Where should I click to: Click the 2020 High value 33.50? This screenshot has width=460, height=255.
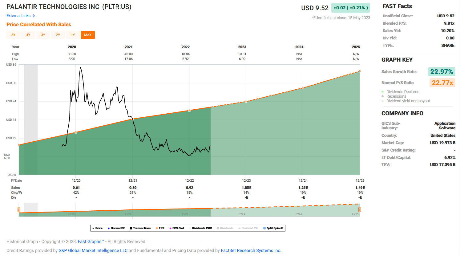point(72,54)
